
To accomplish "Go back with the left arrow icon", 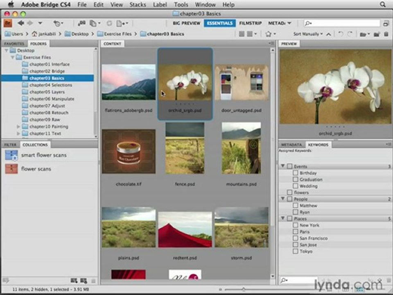I will click(21, 23).
